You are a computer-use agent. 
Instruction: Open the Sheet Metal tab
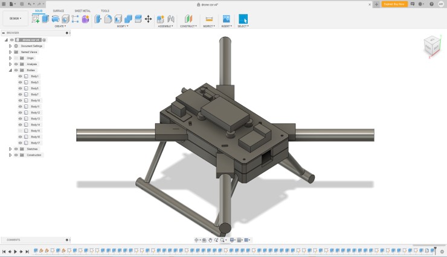tap(83, 11)
